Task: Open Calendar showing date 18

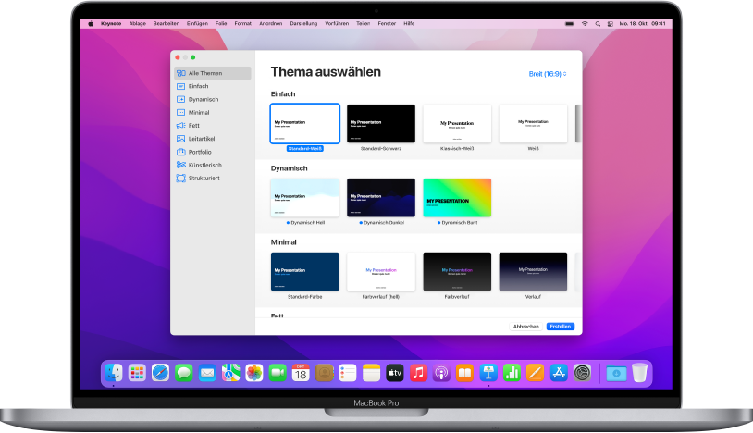Action: click(x=301, y=373)
